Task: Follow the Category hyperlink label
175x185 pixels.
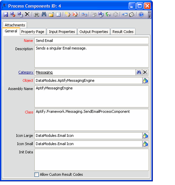Action: point(26,72)
